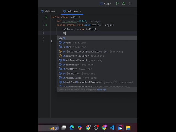The image size is (176, 132).
Task: Click the datamember variable in line 2
Action: 70,21
